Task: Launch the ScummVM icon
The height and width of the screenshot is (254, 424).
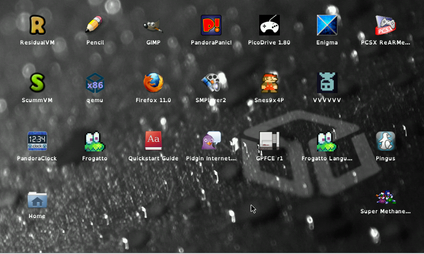Action: pyautogui.click(x=37, y=83)
